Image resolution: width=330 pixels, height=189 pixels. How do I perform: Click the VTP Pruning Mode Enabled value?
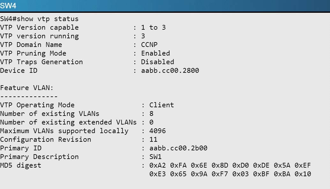coord(155,53)
